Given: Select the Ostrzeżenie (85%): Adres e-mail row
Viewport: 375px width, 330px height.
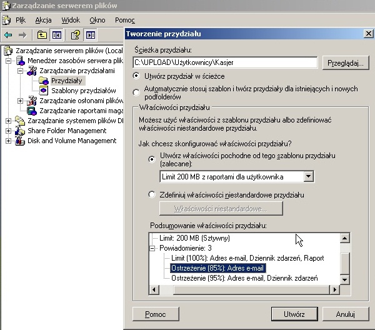Looking at the screenshot, I should [x=217, y=268].
